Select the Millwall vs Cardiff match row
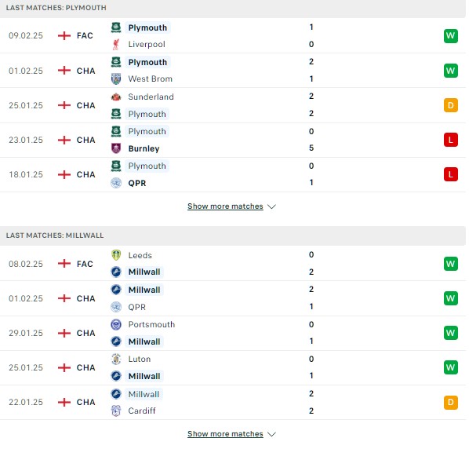Screen dimensions: 469x449 [233, 403]
